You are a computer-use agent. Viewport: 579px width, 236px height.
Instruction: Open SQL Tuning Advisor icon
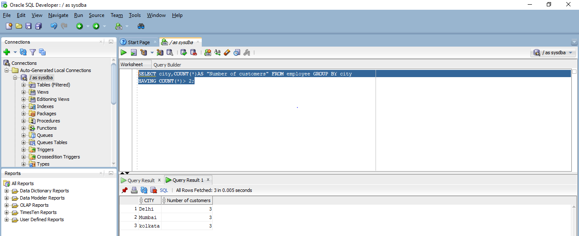170,53
